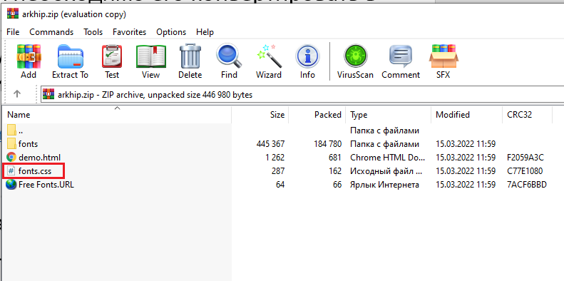Select the Delete trash icon
The image size is (564, 281).
click(x=190, y=61)
